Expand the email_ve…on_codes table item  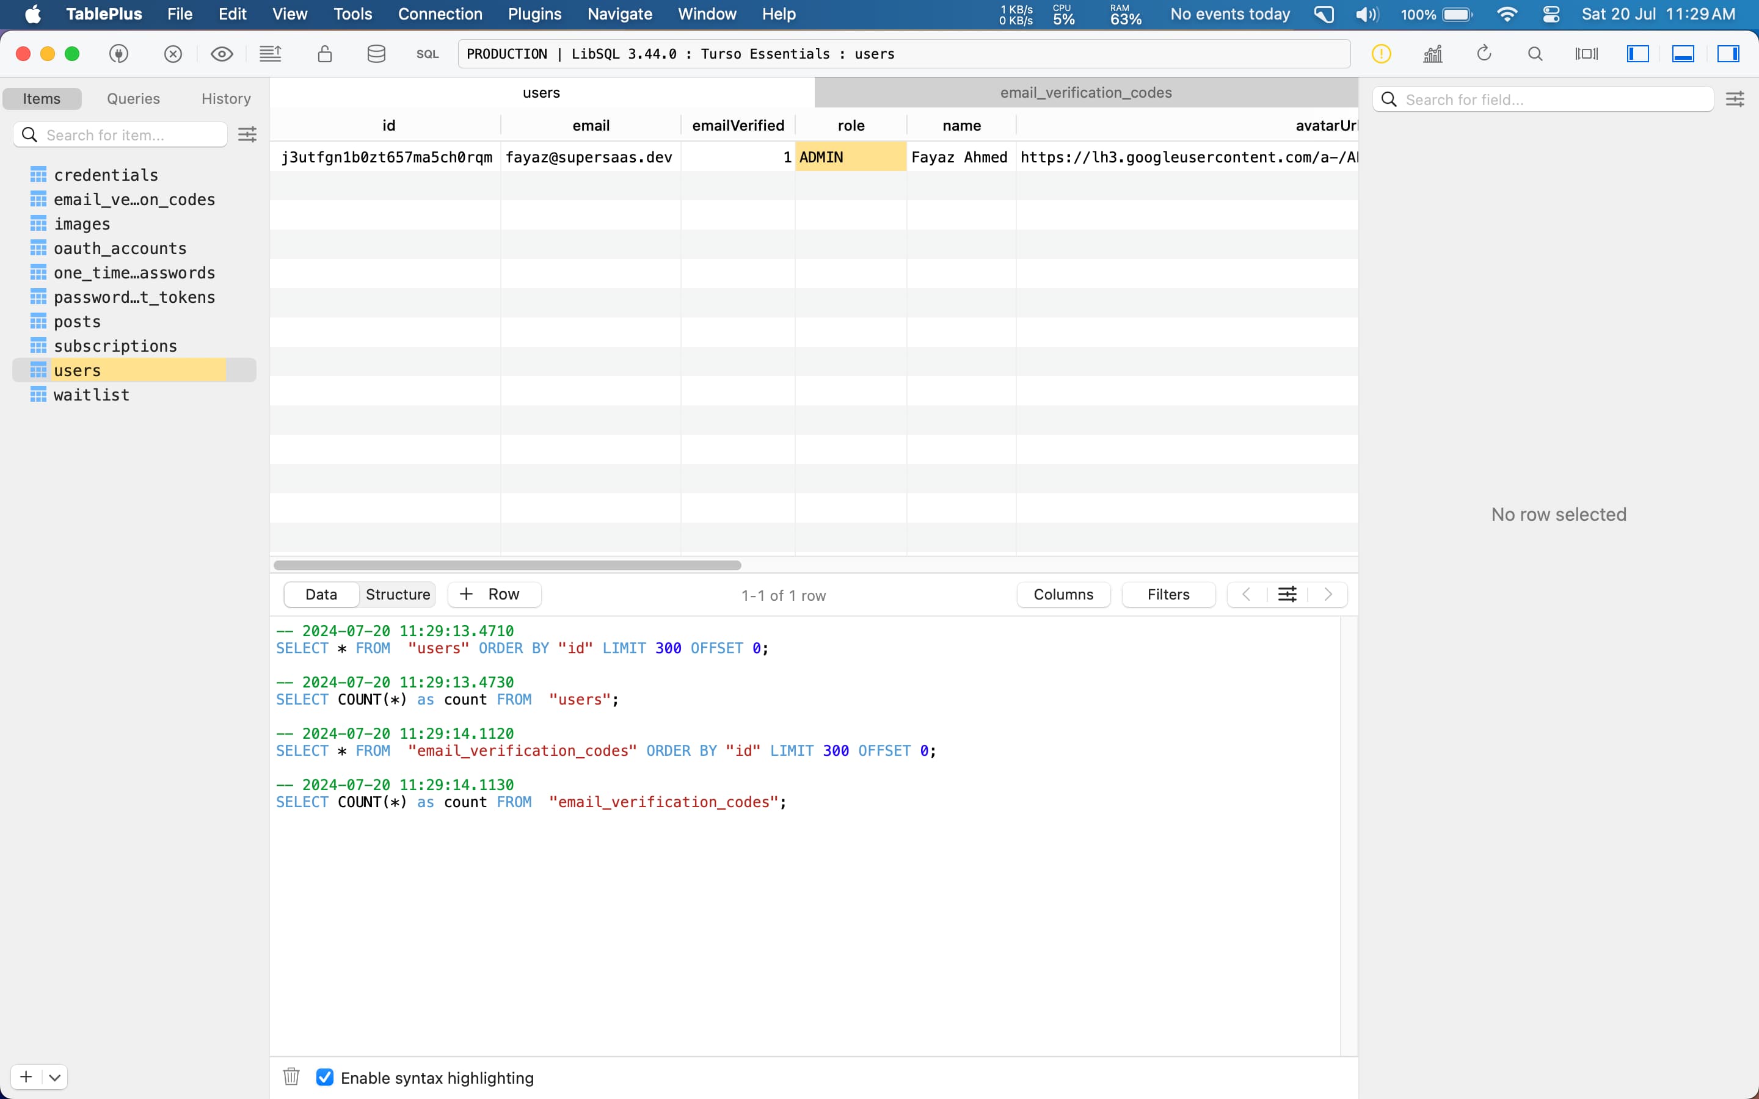pos(133,199)
